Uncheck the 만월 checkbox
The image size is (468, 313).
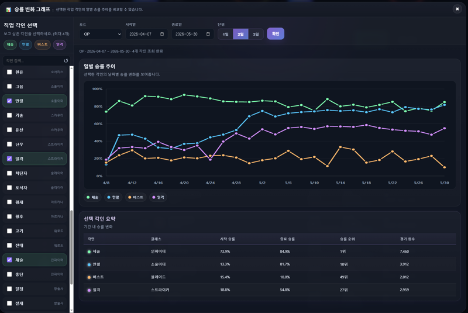[9, 101]
